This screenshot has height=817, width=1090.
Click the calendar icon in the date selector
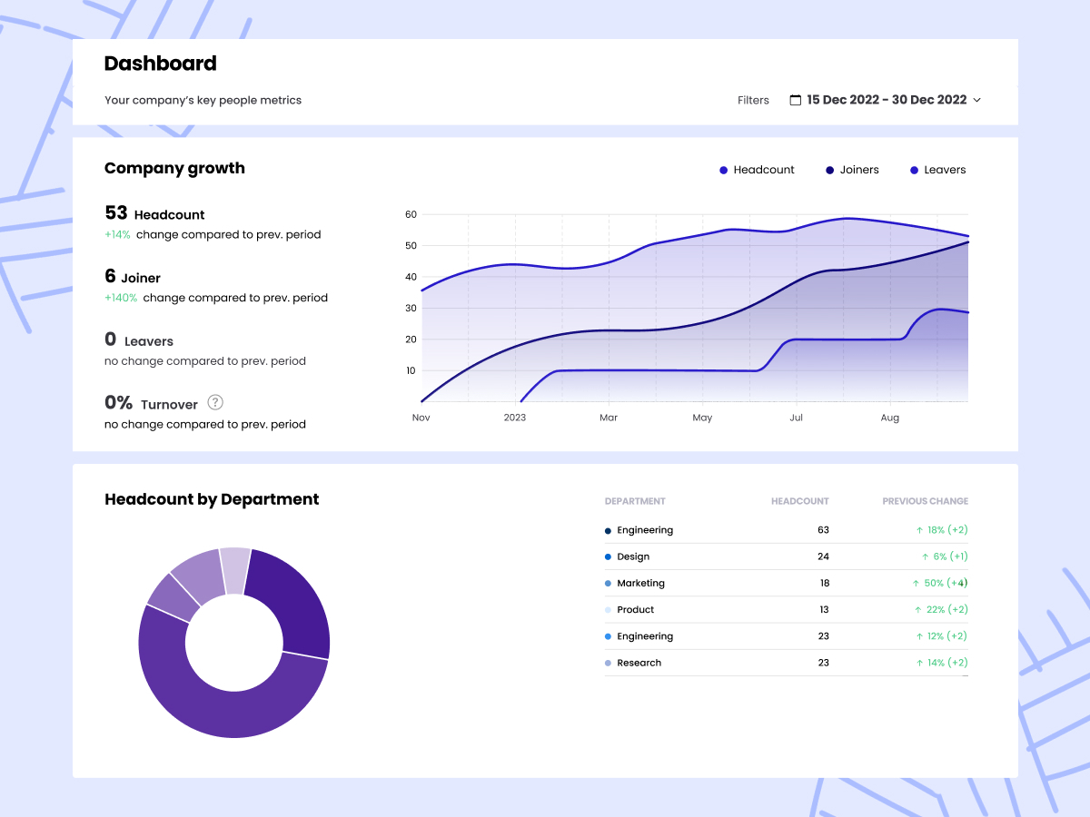coord(796,100)
